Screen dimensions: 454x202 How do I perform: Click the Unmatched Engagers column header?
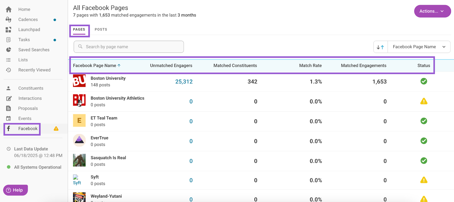coord(171,66)
